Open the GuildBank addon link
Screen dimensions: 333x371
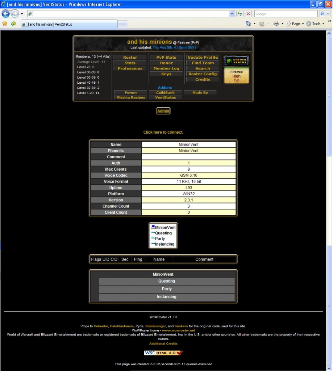click(x=165, y=92)
